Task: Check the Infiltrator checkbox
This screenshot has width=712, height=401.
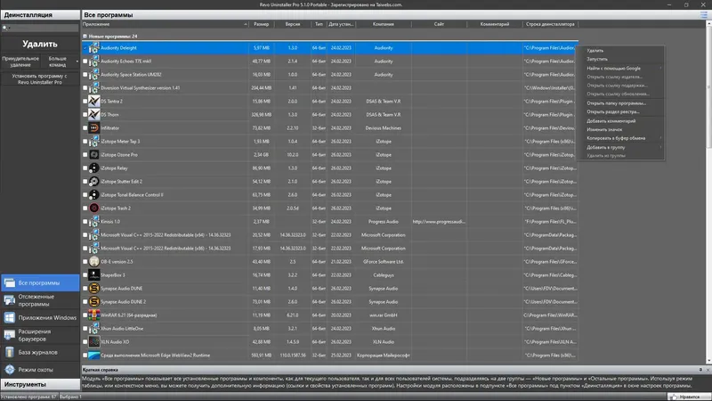Action: (x=85, y=128)
